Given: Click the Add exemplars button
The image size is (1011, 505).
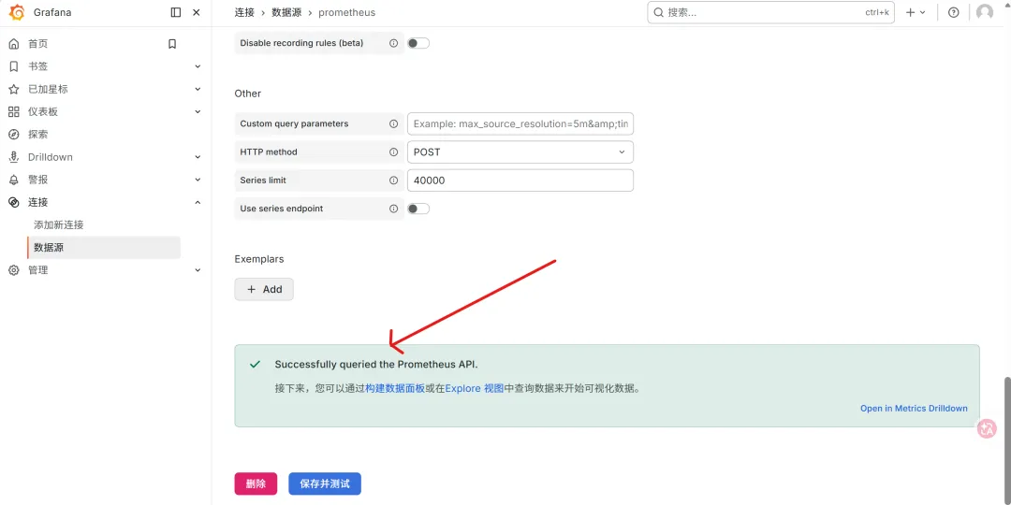Looking at the screenshot, I should 264,289.
